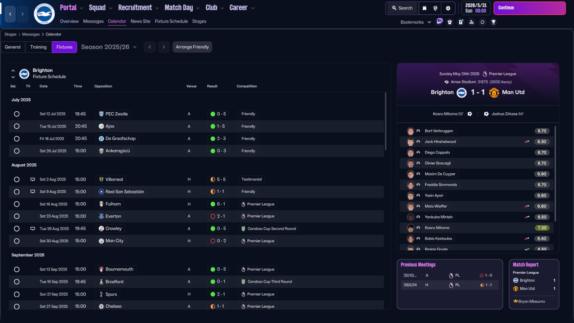The height and width of the screenshot is (323, 574).
Task: Open the Fixture Schedule sub-tab
Action: (171, 21)
